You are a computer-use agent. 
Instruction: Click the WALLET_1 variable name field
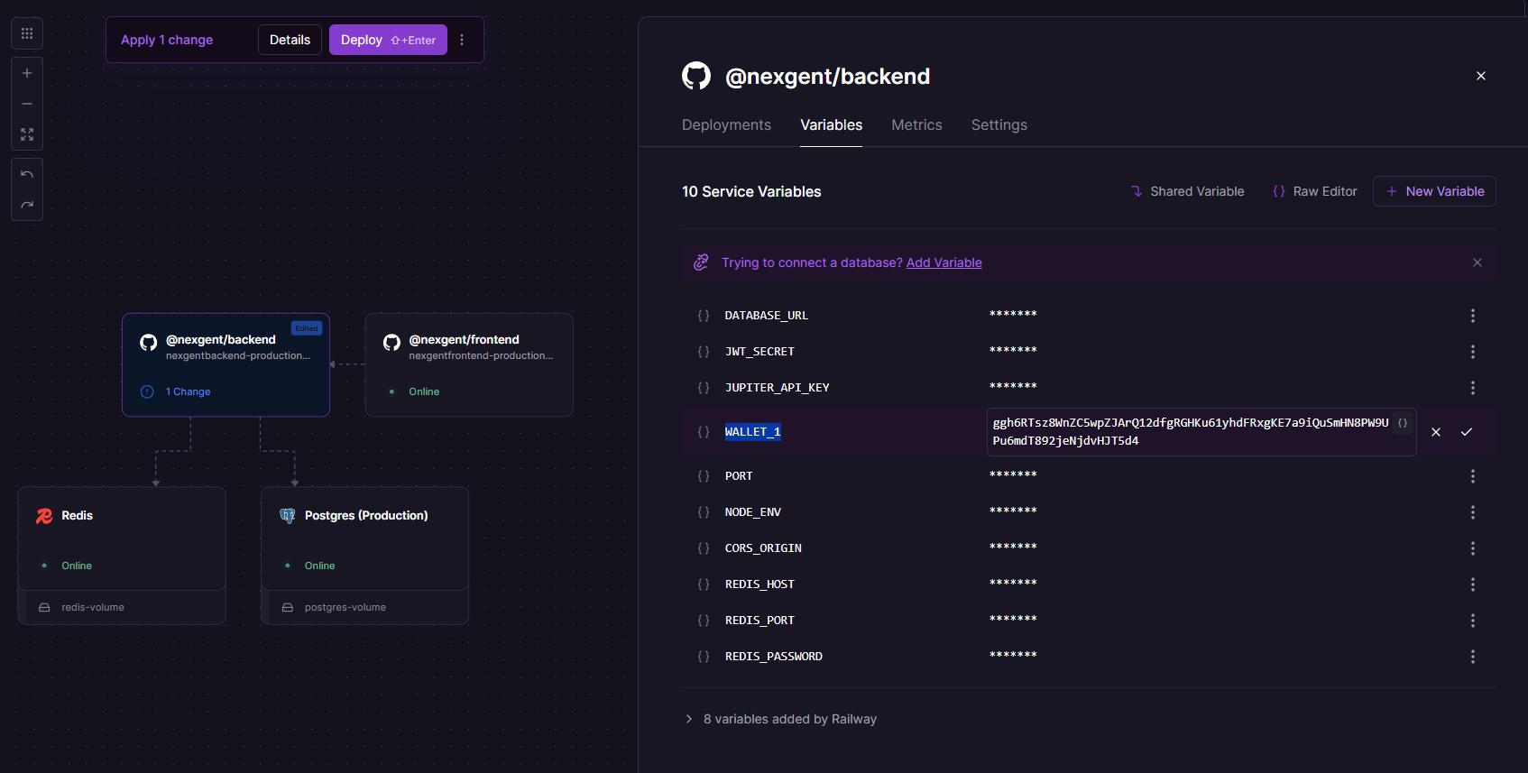753,432
